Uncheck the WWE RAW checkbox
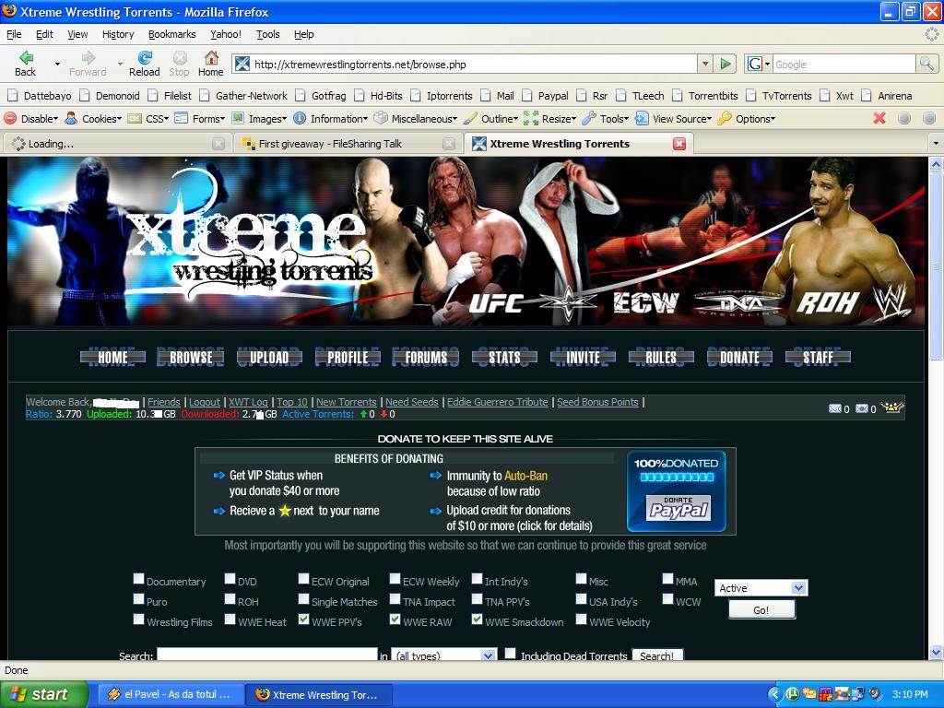 [395, 619]
